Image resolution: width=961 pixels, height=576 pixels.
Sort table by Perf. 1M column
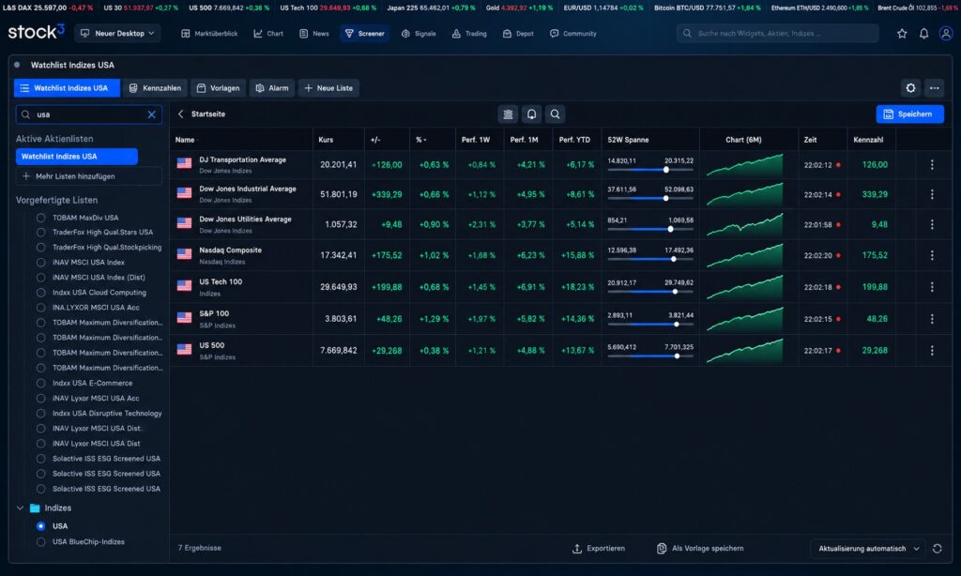524,140
